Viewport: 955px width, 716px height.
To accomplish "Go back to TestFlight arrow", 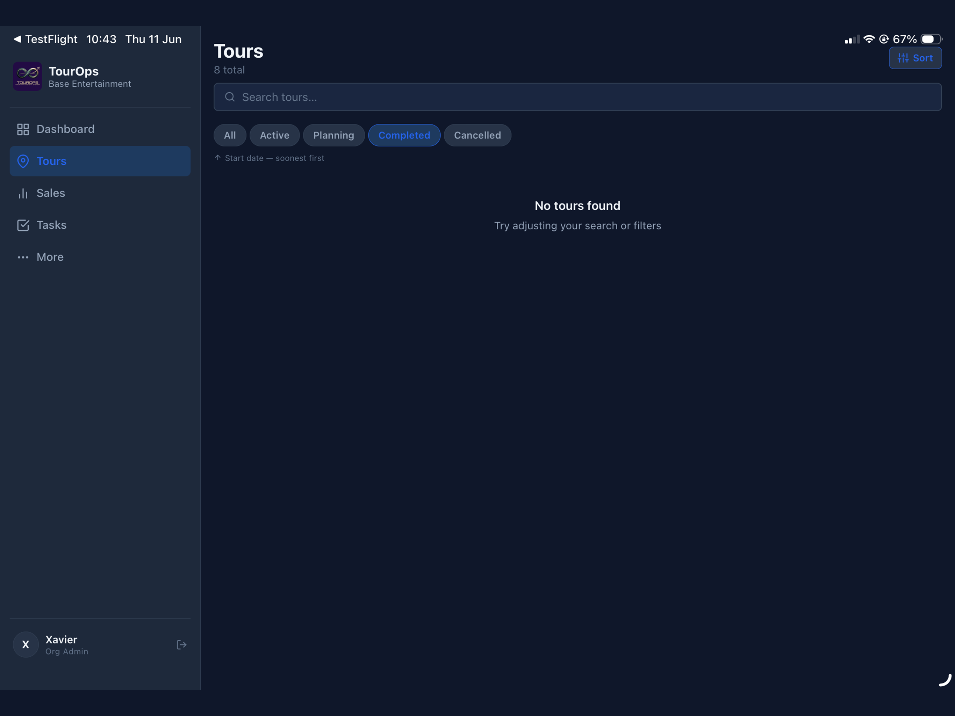I will click(x=17, y=39).
